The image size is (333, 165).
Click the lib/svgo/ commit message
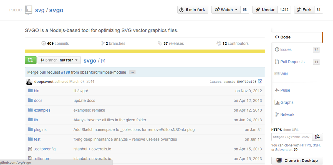tap(81, 91)
